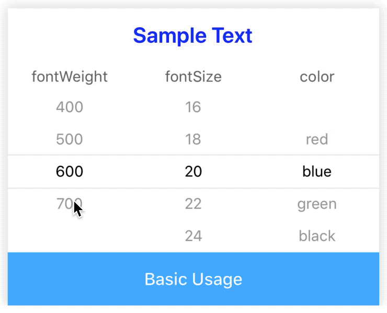Select the black color option

[317, 236]
